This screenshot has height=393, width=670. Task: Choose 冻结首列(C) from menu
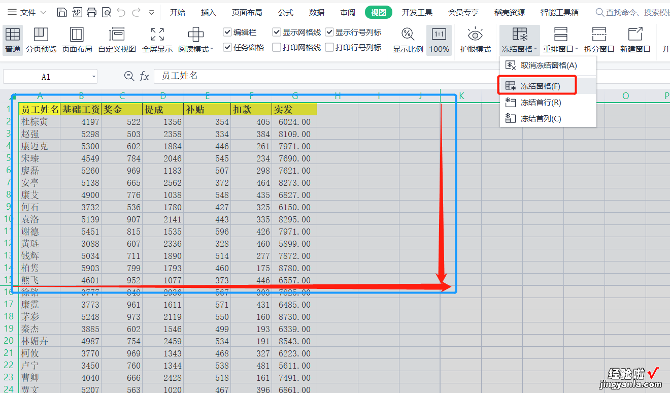pyautogui.click(x=548, y=118)
